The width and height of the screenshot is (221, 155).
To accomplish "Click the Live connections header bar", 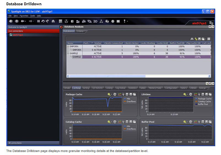I will (x=33, y=31).
